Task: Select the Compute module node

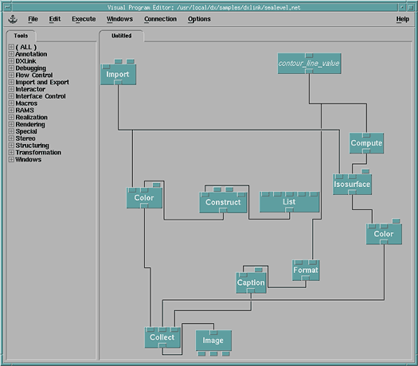Action: (x=366, y=143)
